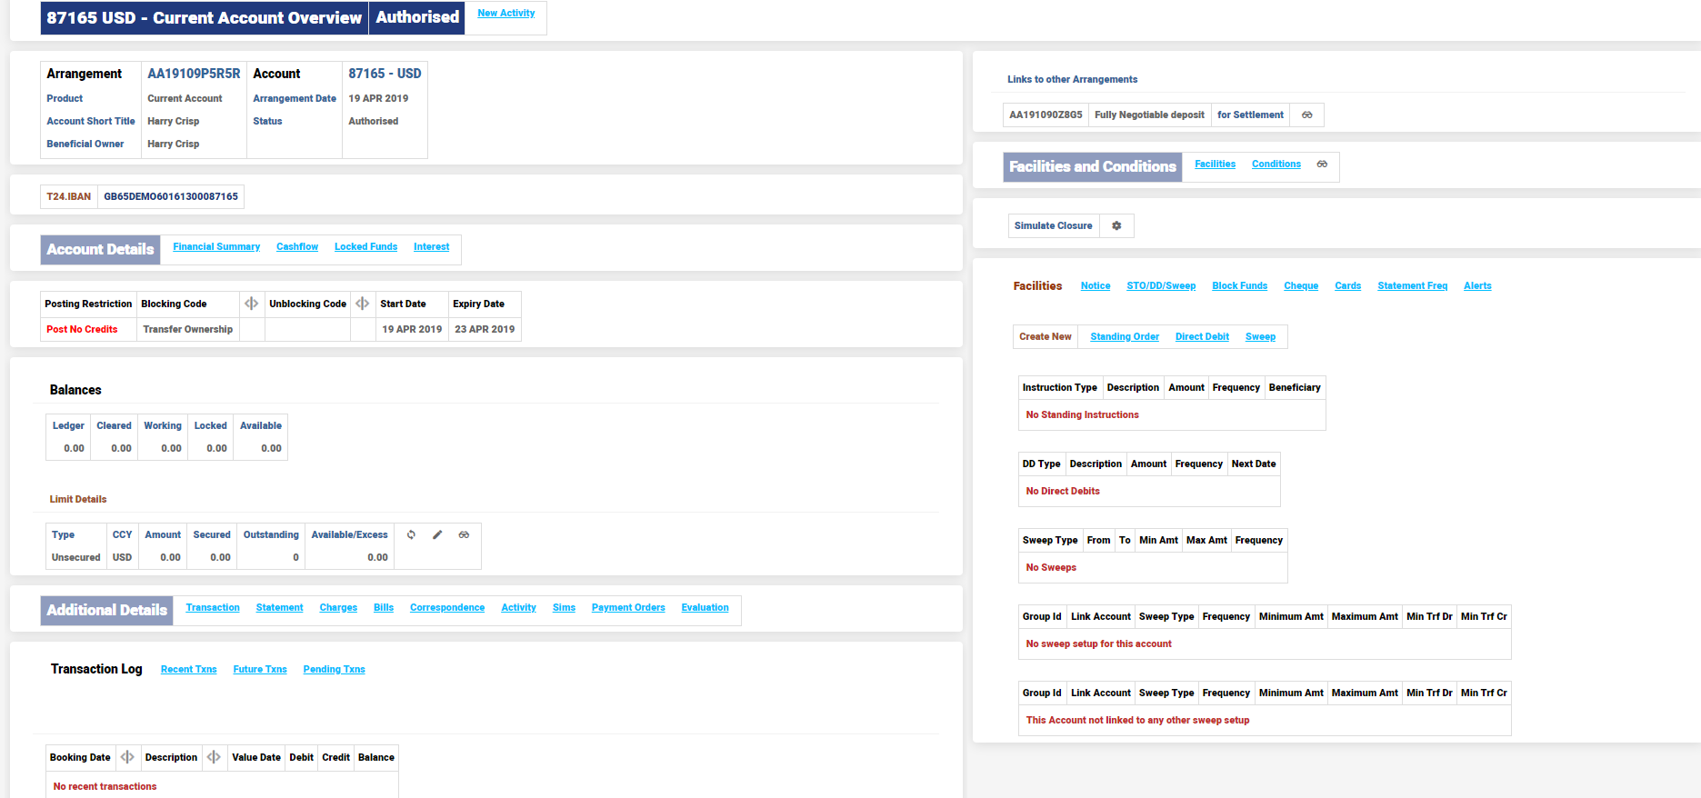This screenshot has width=1701, height=798.
Task: Open the Financial Summary tab
Action: [x=216, y=247]
